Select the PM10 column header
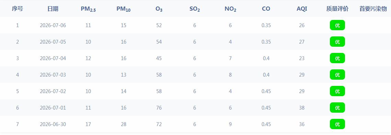This screenshot has height=135, width=391. (x=124, y=9)
